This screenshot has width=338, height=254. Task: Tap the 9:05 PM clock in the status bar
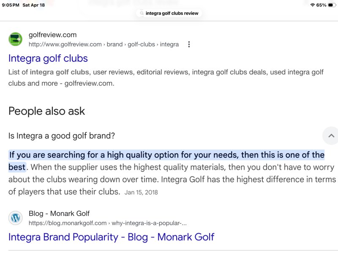pos(10,5)
